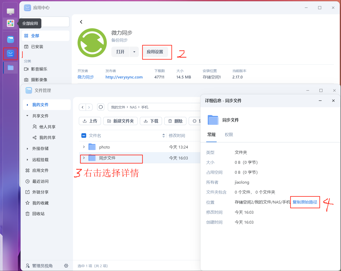The width and height of the screenshot is (341, 271).
Task: Click the blue file manager dock icon
Action: click(10, 39)
